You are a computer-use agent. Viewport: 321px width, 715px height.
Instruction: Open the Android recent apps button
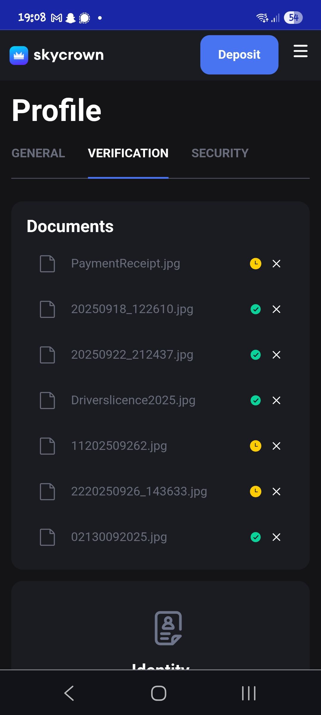[x=249, y=693]
